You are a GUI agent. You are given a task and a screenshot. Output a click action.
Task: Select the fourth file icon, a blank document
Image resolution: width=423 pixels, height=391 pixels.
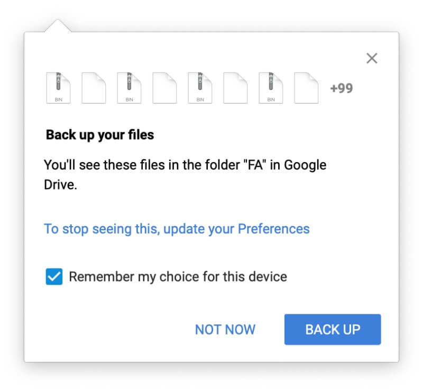(x=164, y=88)
